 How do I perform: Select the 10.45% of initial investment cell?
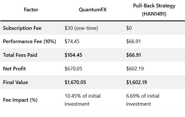pos(82,100)
